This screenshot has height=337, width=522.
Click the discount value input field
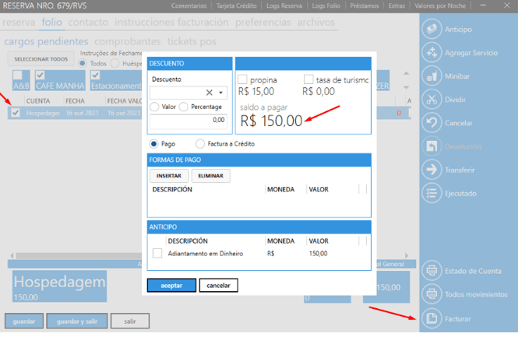pyautogui.click(x=187, y=120)
